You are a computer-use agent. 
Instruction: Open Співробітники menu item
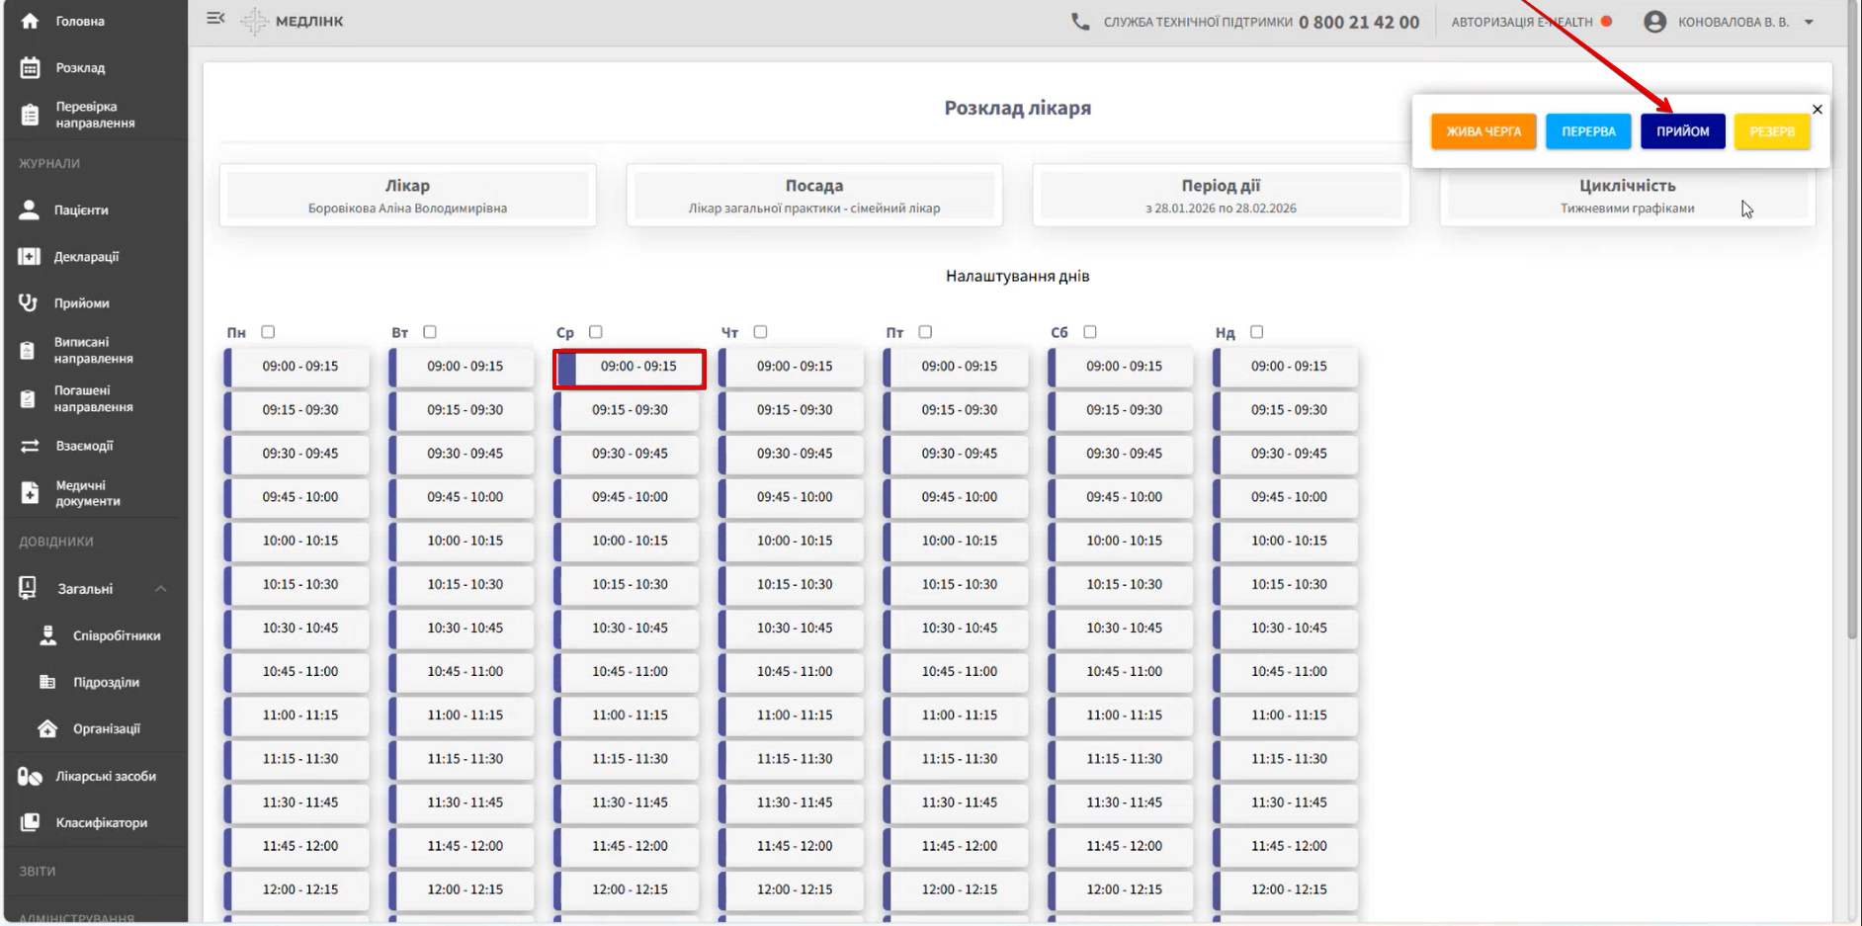(x=116, y=635)
